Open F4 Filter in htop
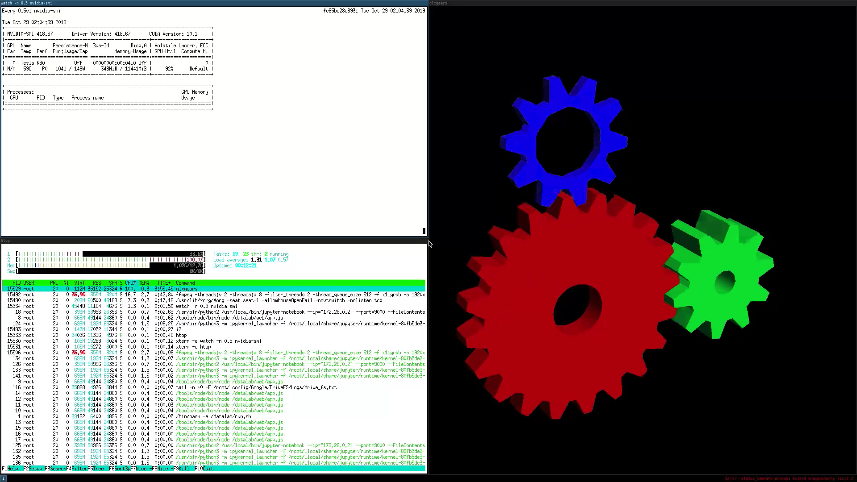This screenshot has width=857, height=482. 79,469
